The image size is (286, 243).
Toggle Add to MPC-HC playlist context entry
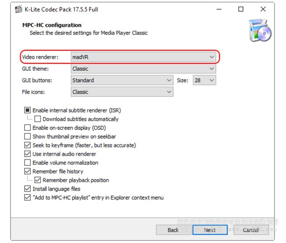click(x=27, y=198)
